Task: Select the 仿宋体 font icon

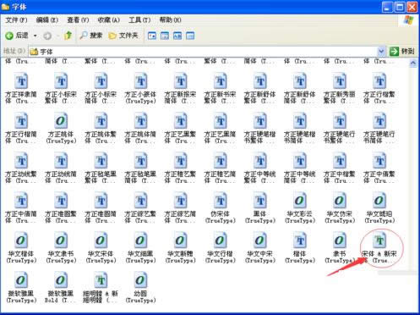Action: pos(221,201)
